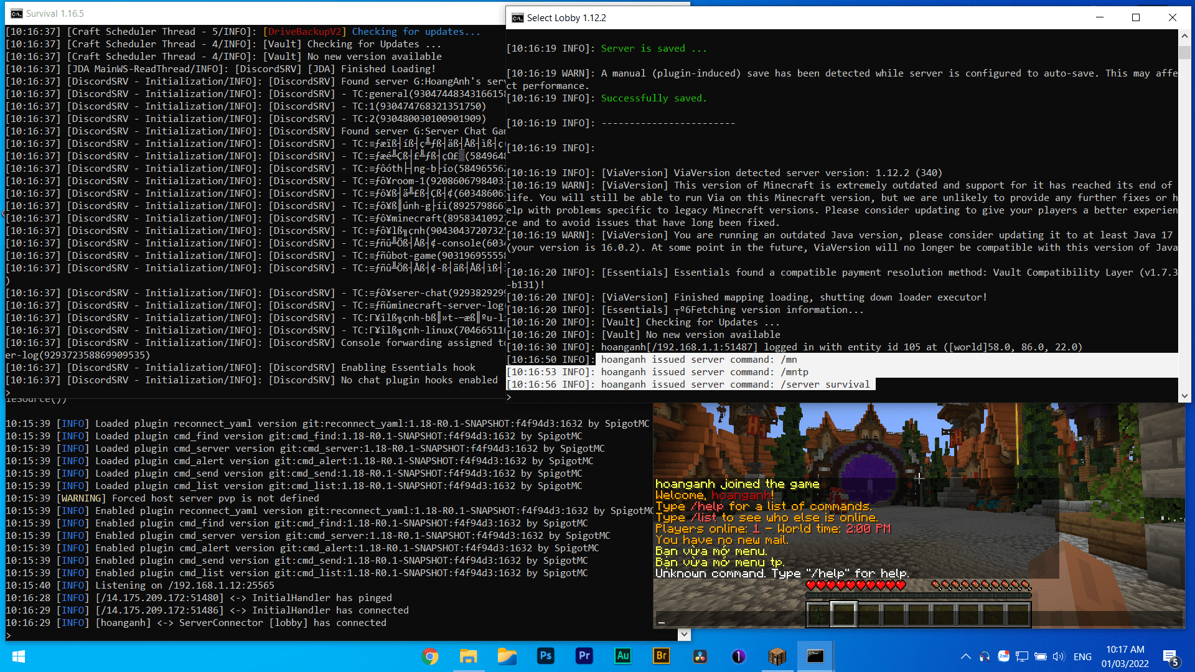
Task: Open the Windows Start menu
Action: pyautogui.click(x=19, y=656)
